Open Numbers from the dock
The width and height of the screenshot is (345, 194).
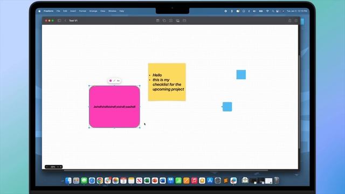pyautogui.click(x=178, y=181)
